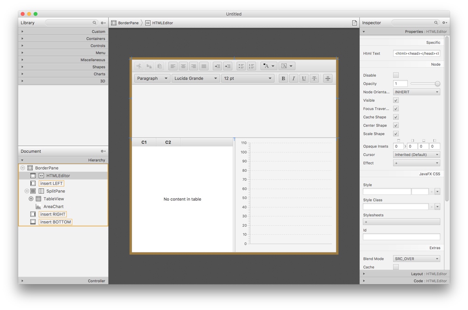
Task: Open the Node Orientation INHERIT dropdown
Action: tap(416, 92)
